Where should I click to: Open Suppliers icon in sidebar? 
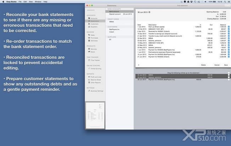tap(89, 27)
